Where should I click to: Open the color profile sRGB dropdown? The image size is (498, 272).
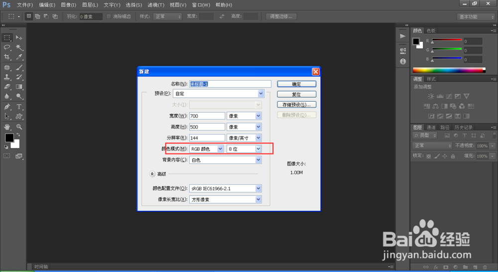tap(226, 188)
